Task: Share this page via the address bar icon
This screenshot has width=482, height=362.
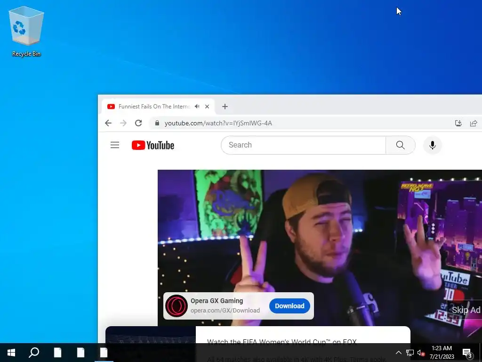Action: pos(474,123)
